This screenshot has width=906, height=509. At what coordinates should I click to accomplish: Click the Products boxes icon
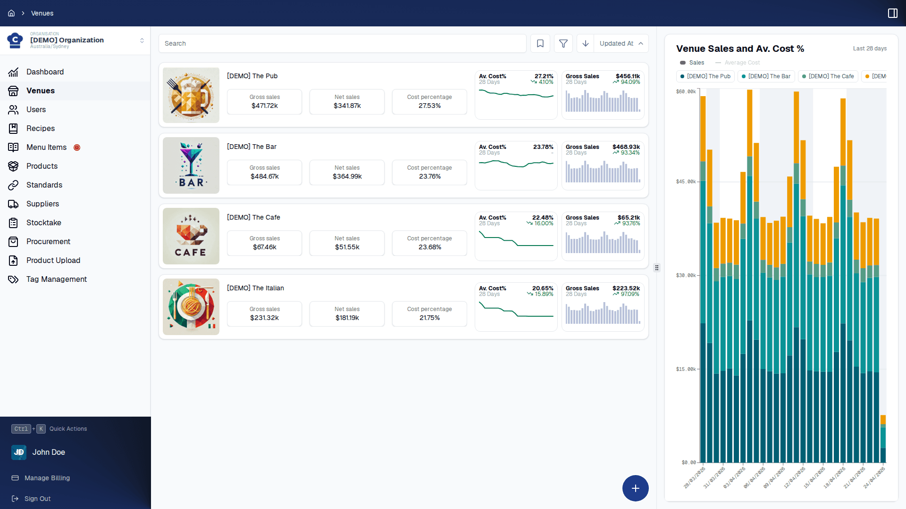click(x=13, y=166)
